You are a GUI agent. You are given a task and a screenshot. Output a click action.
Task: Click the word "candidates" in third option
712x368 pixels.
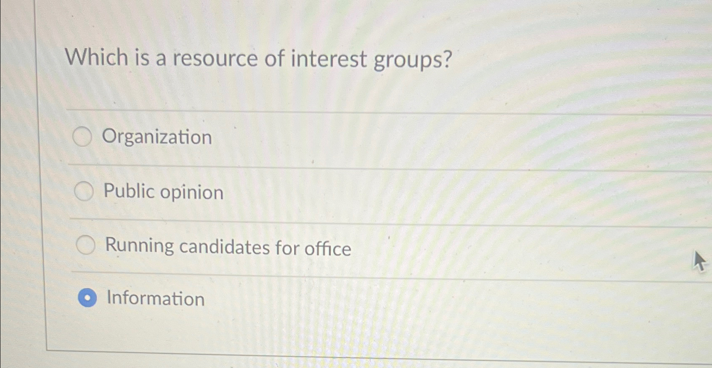224,247
